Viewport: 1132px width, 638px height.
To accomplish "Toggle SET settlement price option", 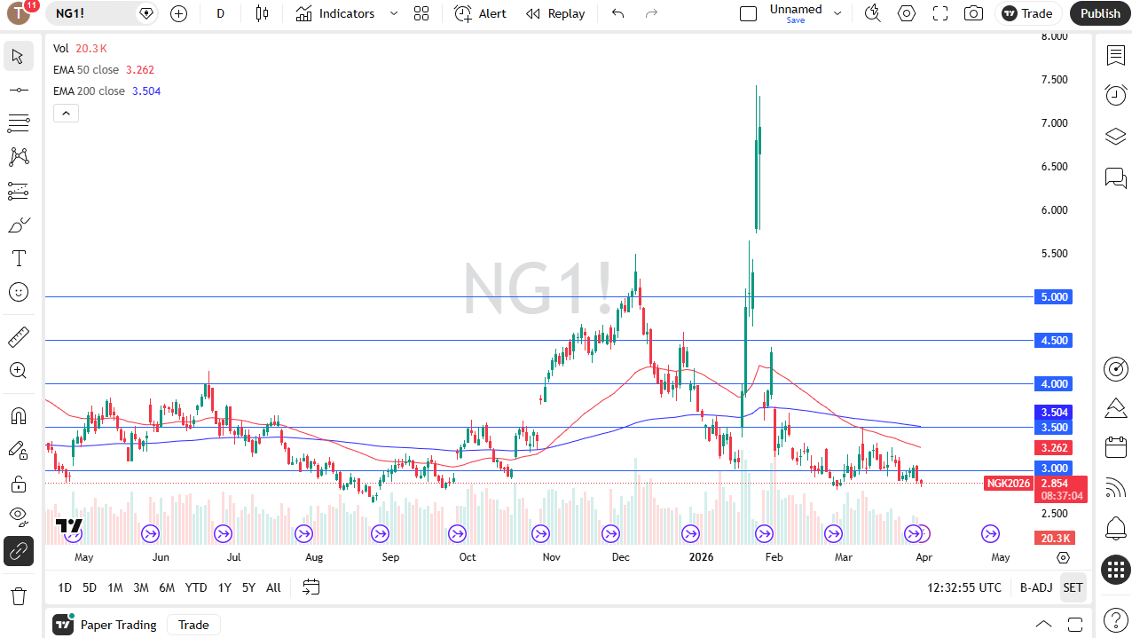I will coord(1073,587).
